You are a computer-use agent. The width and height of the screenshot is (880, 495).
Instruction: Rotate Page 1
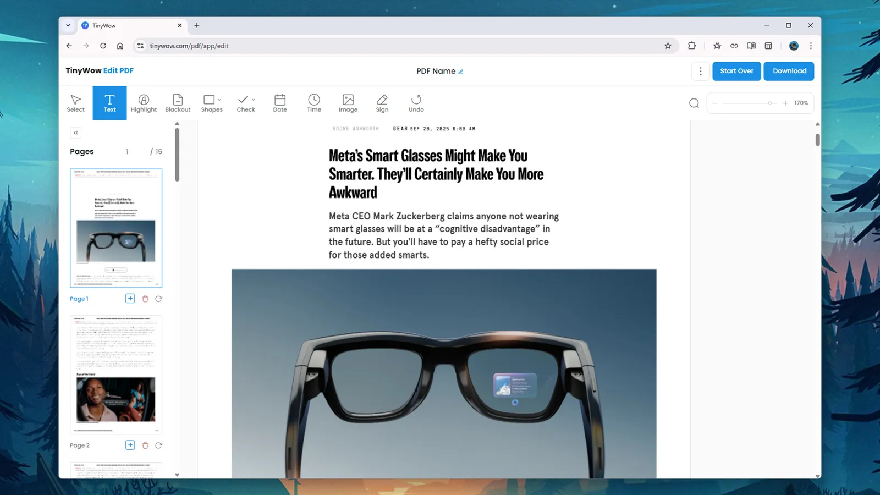tap(158, 299)
